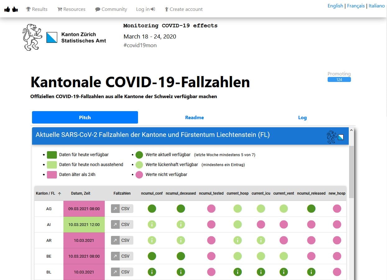Sort by the Datum, Zeit column header

[x=81, y=193]
